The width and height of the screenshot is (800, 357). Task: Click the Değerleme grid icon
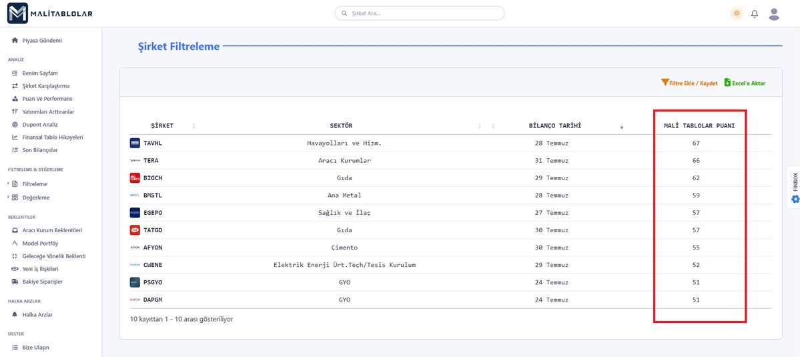(15, 198)
